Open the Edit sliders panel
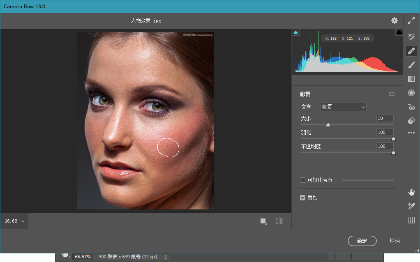This screenshot has width=420, height=262. point(411,37)
